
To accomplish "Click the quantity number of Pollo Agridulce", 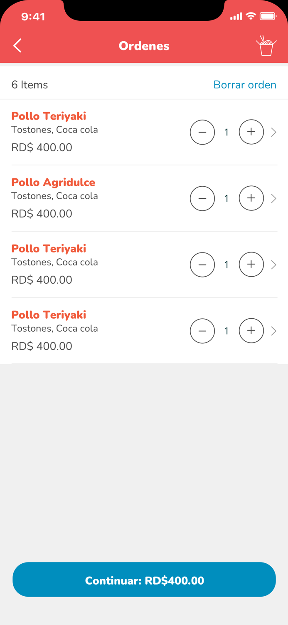I will 226,198.
